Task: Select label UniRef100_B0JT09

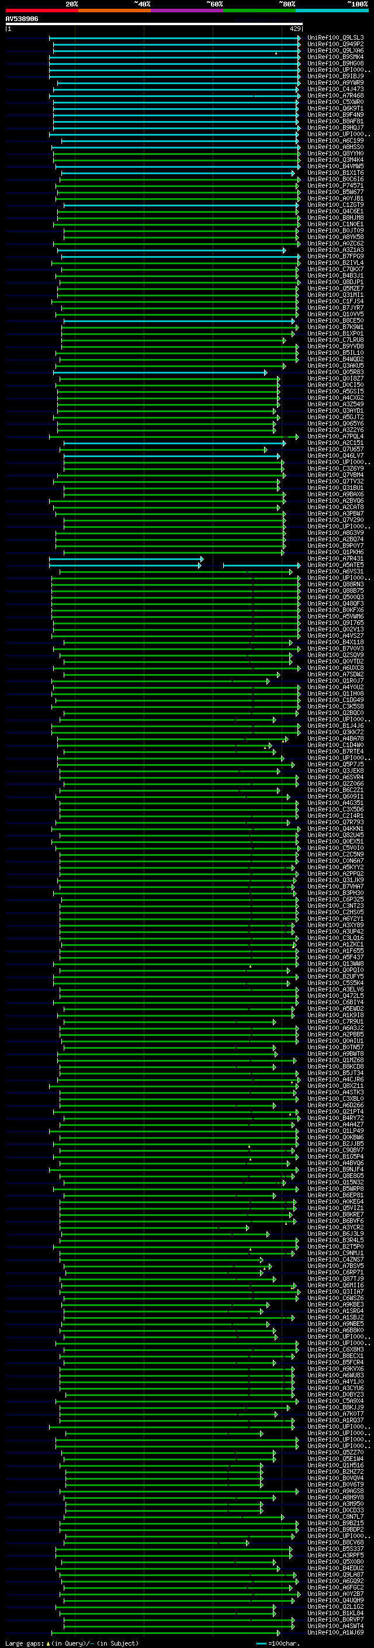Action: click(x=335, y=230)
